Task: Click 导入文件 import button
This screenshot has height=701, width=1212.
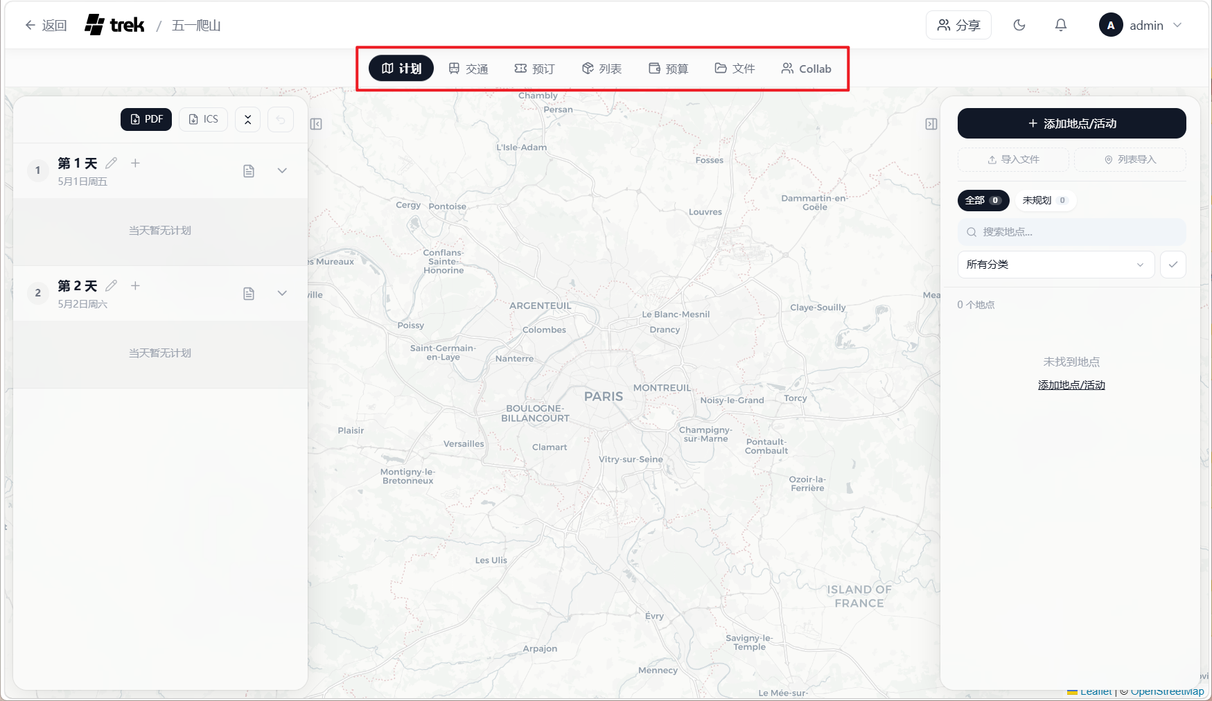Action: coord(1014,159)
